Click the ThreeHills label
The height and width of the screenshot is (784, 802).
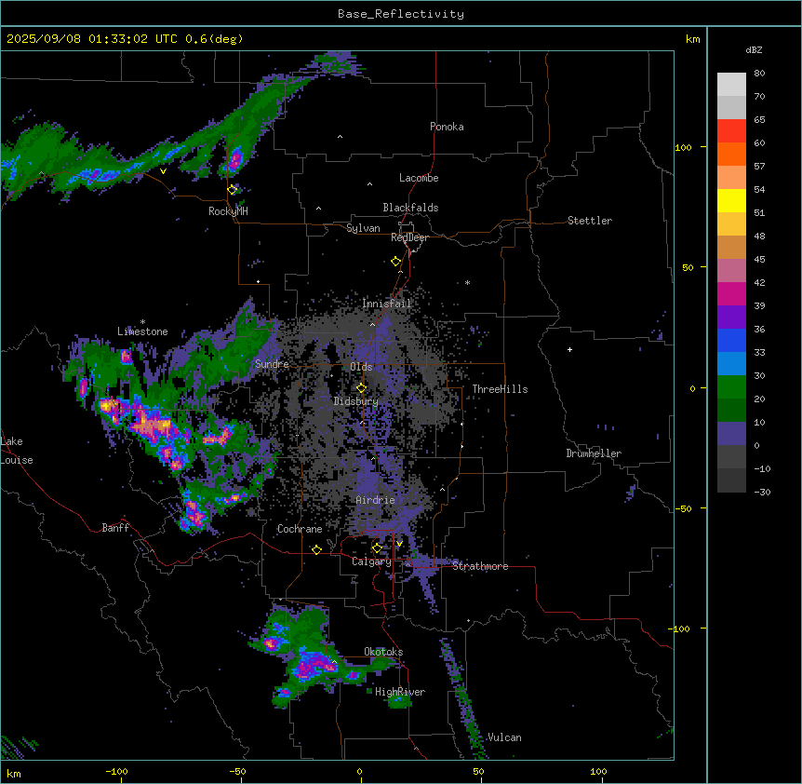pos(500,389)
